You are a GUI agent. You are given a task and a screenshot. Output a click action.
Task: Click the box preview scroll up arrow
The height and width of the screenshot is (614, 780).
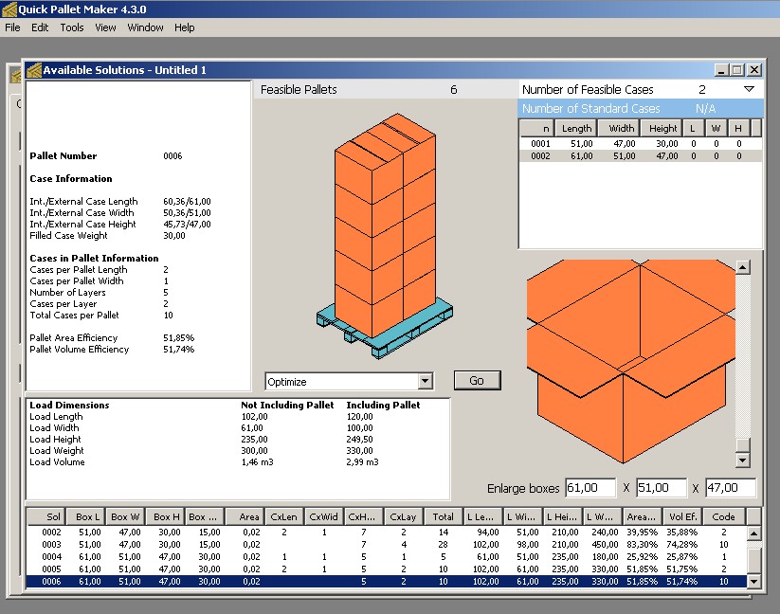tap(743, 267)
